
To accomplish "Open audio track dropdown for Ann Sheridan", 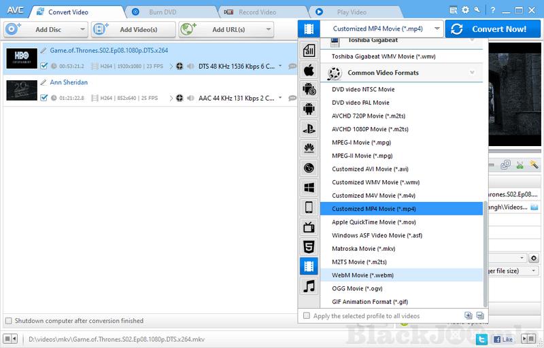I will click(280, 98).
